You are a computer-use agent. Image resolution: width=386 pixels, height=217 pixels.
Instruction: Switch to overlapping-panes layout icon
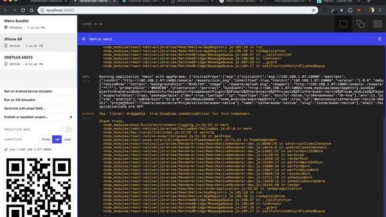click(x=361, y=24)
